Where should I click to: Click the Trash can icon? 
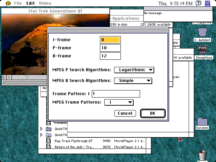click(x=202, y=155)
